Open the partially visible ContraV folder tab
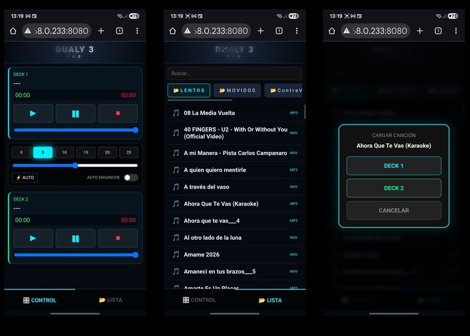The image size is (470, 336). [284, 91]
